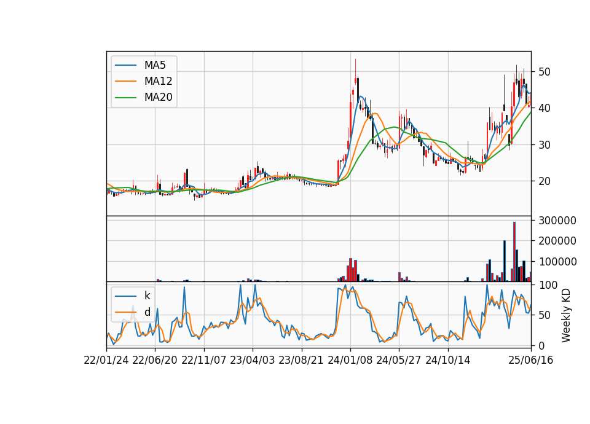590x424 pixels.
Task: Click the 23/04/03 date tick label
Action: [253, 360]
